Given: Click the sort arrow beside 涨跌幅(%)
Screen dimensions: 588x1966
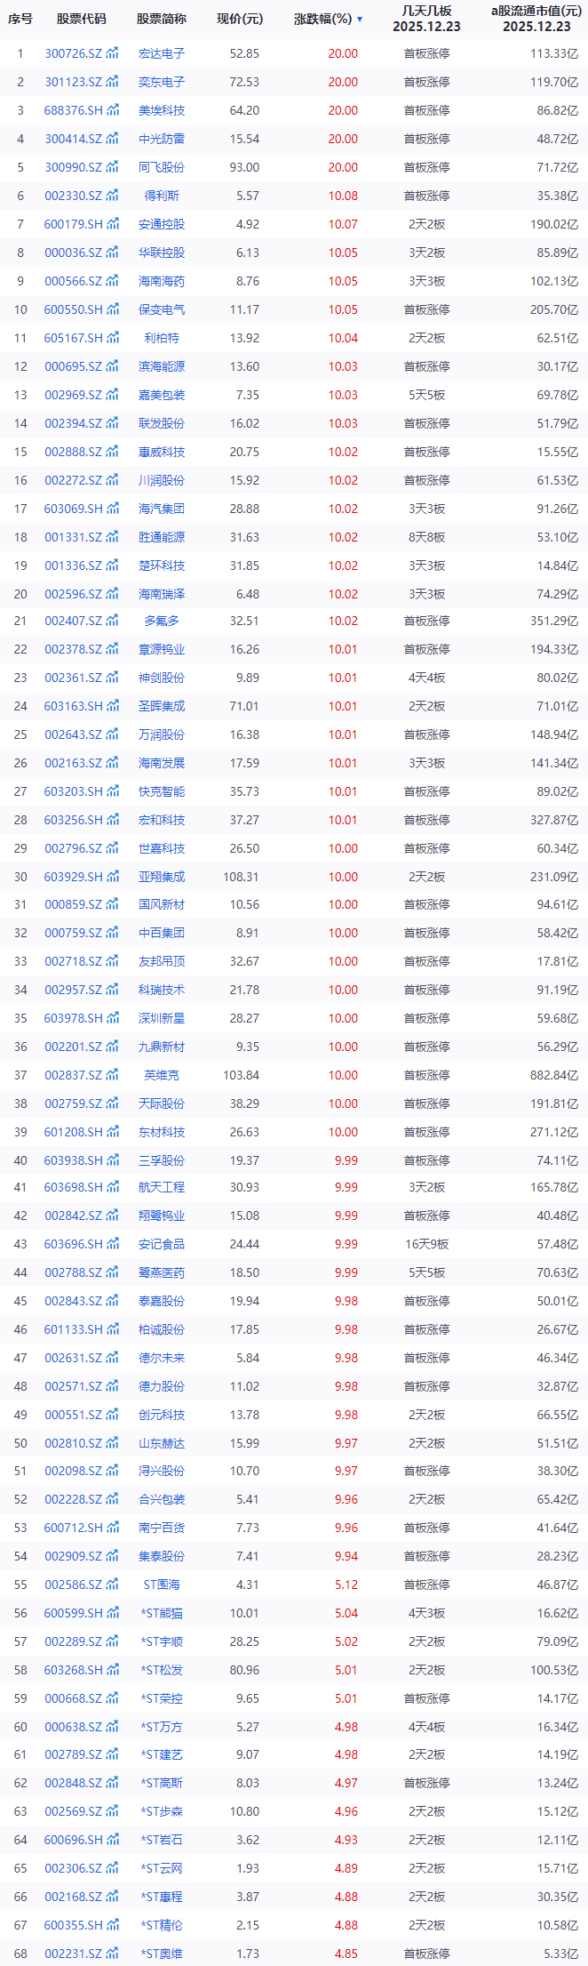Looking at the screenshot, I should [x=360, y=19].
